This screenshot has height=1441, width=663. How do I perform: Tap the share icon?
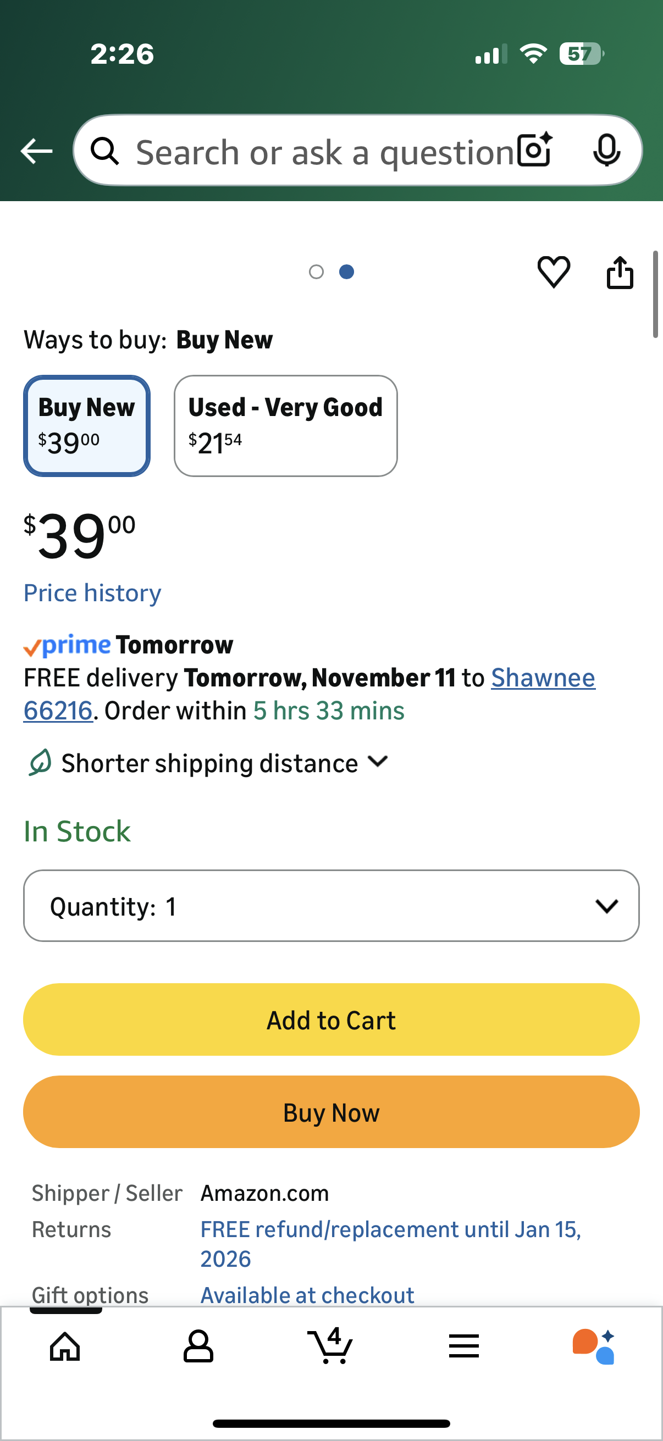620,273
